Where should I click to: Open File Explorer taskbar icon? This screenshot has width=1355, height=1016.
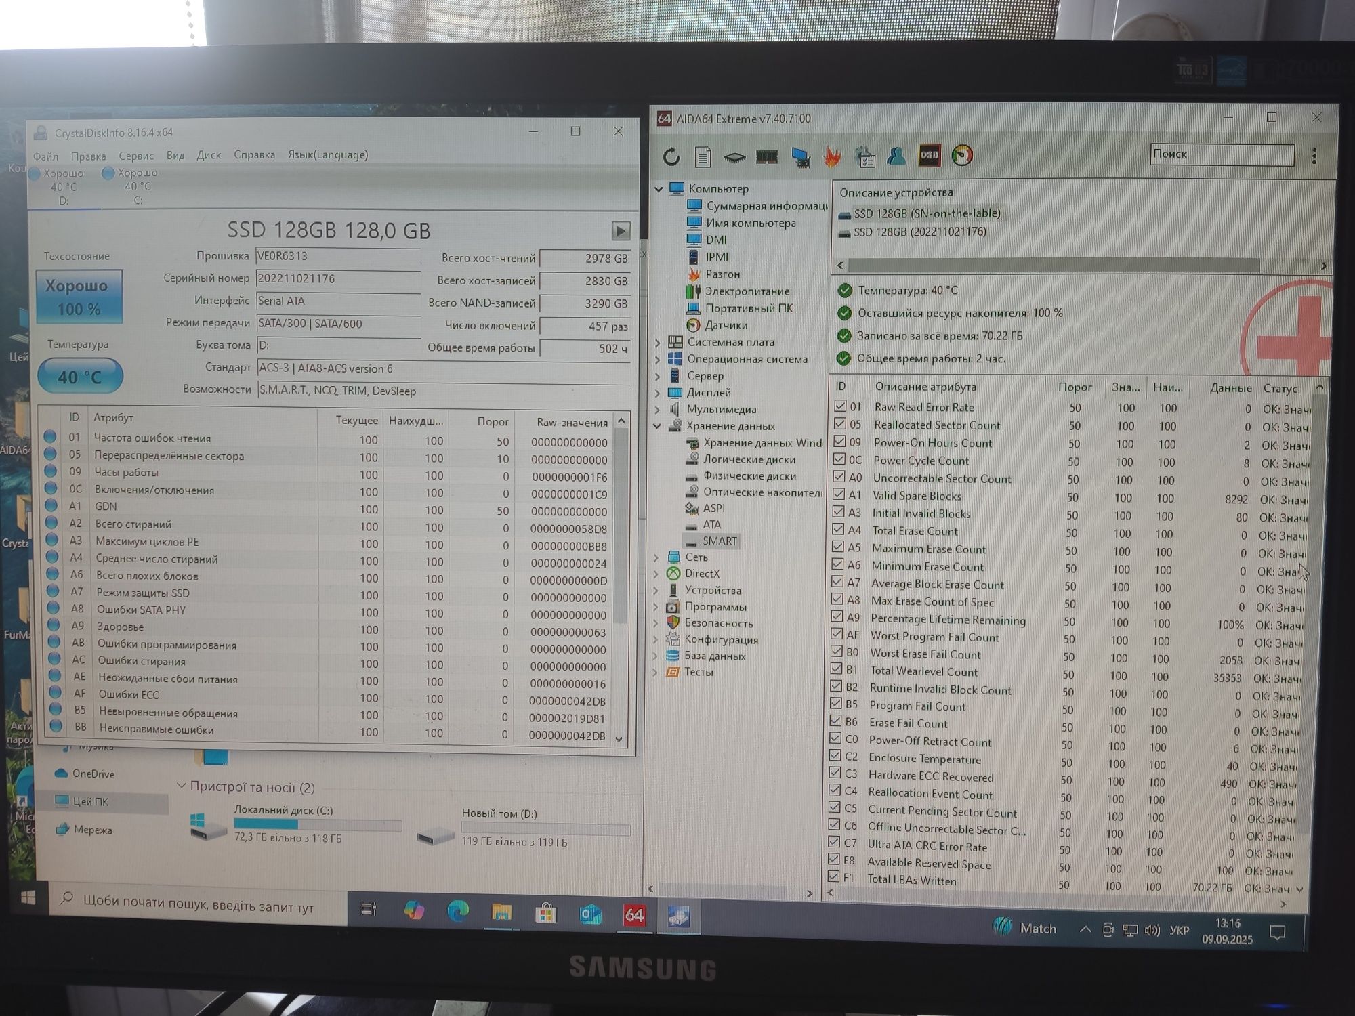click(x=501, y=913)
